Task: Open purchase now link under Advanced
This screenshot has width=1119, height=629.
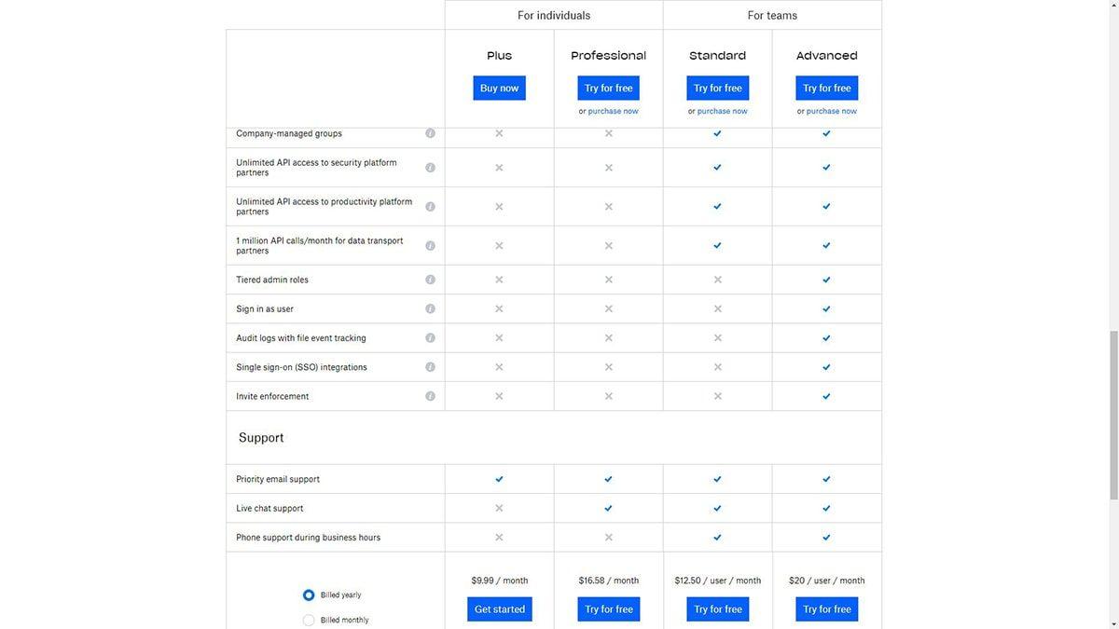Action: coord(831,111)
